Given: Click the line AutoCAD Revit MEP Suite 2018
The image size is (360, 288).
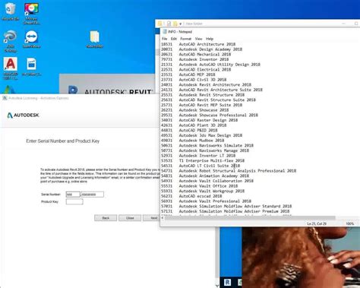Looking at the screenshot, I should point(201,105).
